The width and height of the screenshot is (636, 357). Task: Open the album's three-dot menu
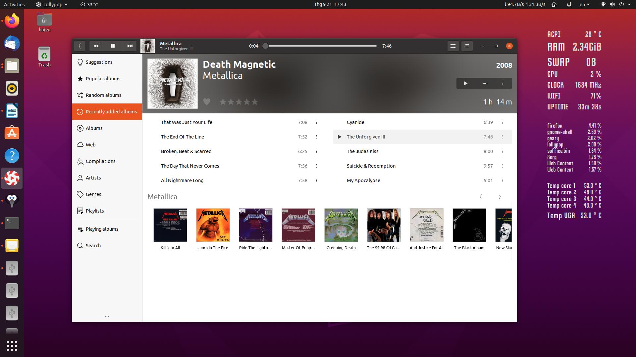(x=503, y=83)
